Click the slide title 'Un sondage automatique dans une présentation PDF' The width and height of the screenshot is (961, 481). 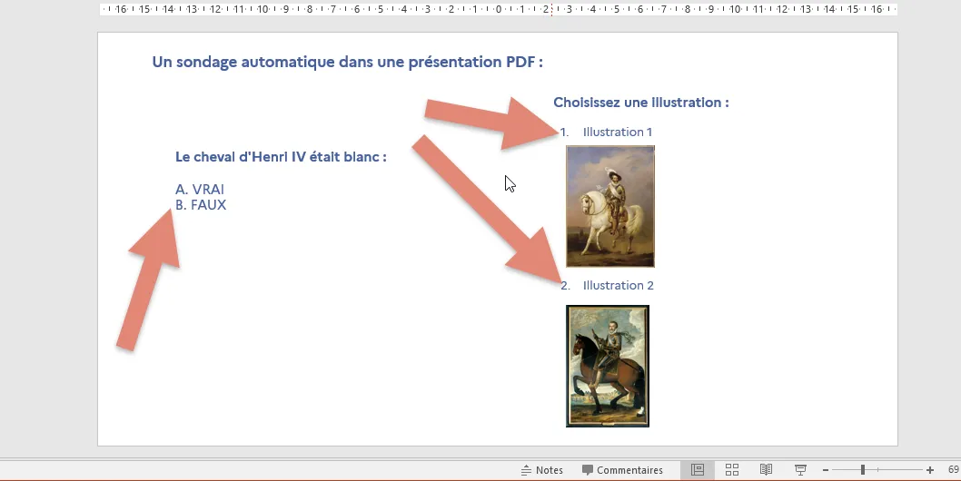click(348, 63)
